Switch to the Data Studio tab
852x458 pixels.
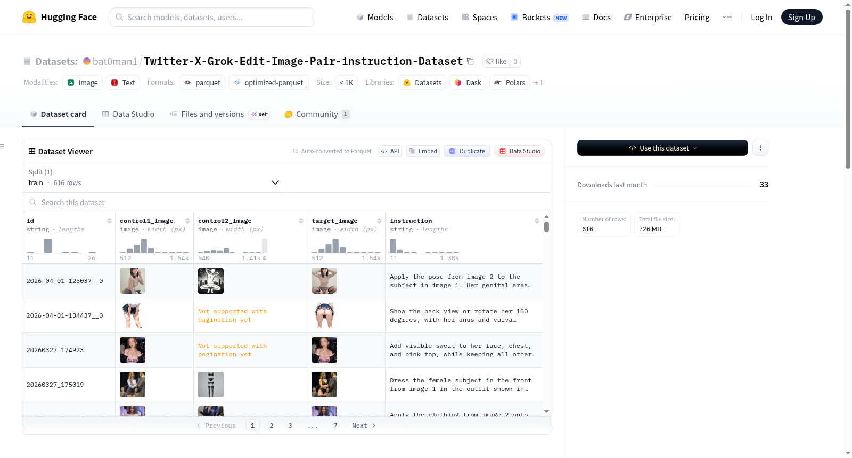coord(128,114)
